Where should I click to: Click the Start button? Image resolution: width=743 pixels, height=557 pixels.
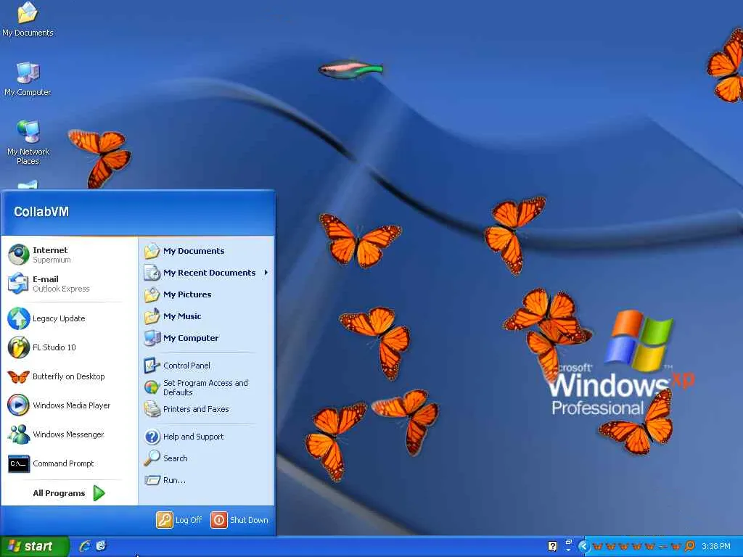point(35,546)
